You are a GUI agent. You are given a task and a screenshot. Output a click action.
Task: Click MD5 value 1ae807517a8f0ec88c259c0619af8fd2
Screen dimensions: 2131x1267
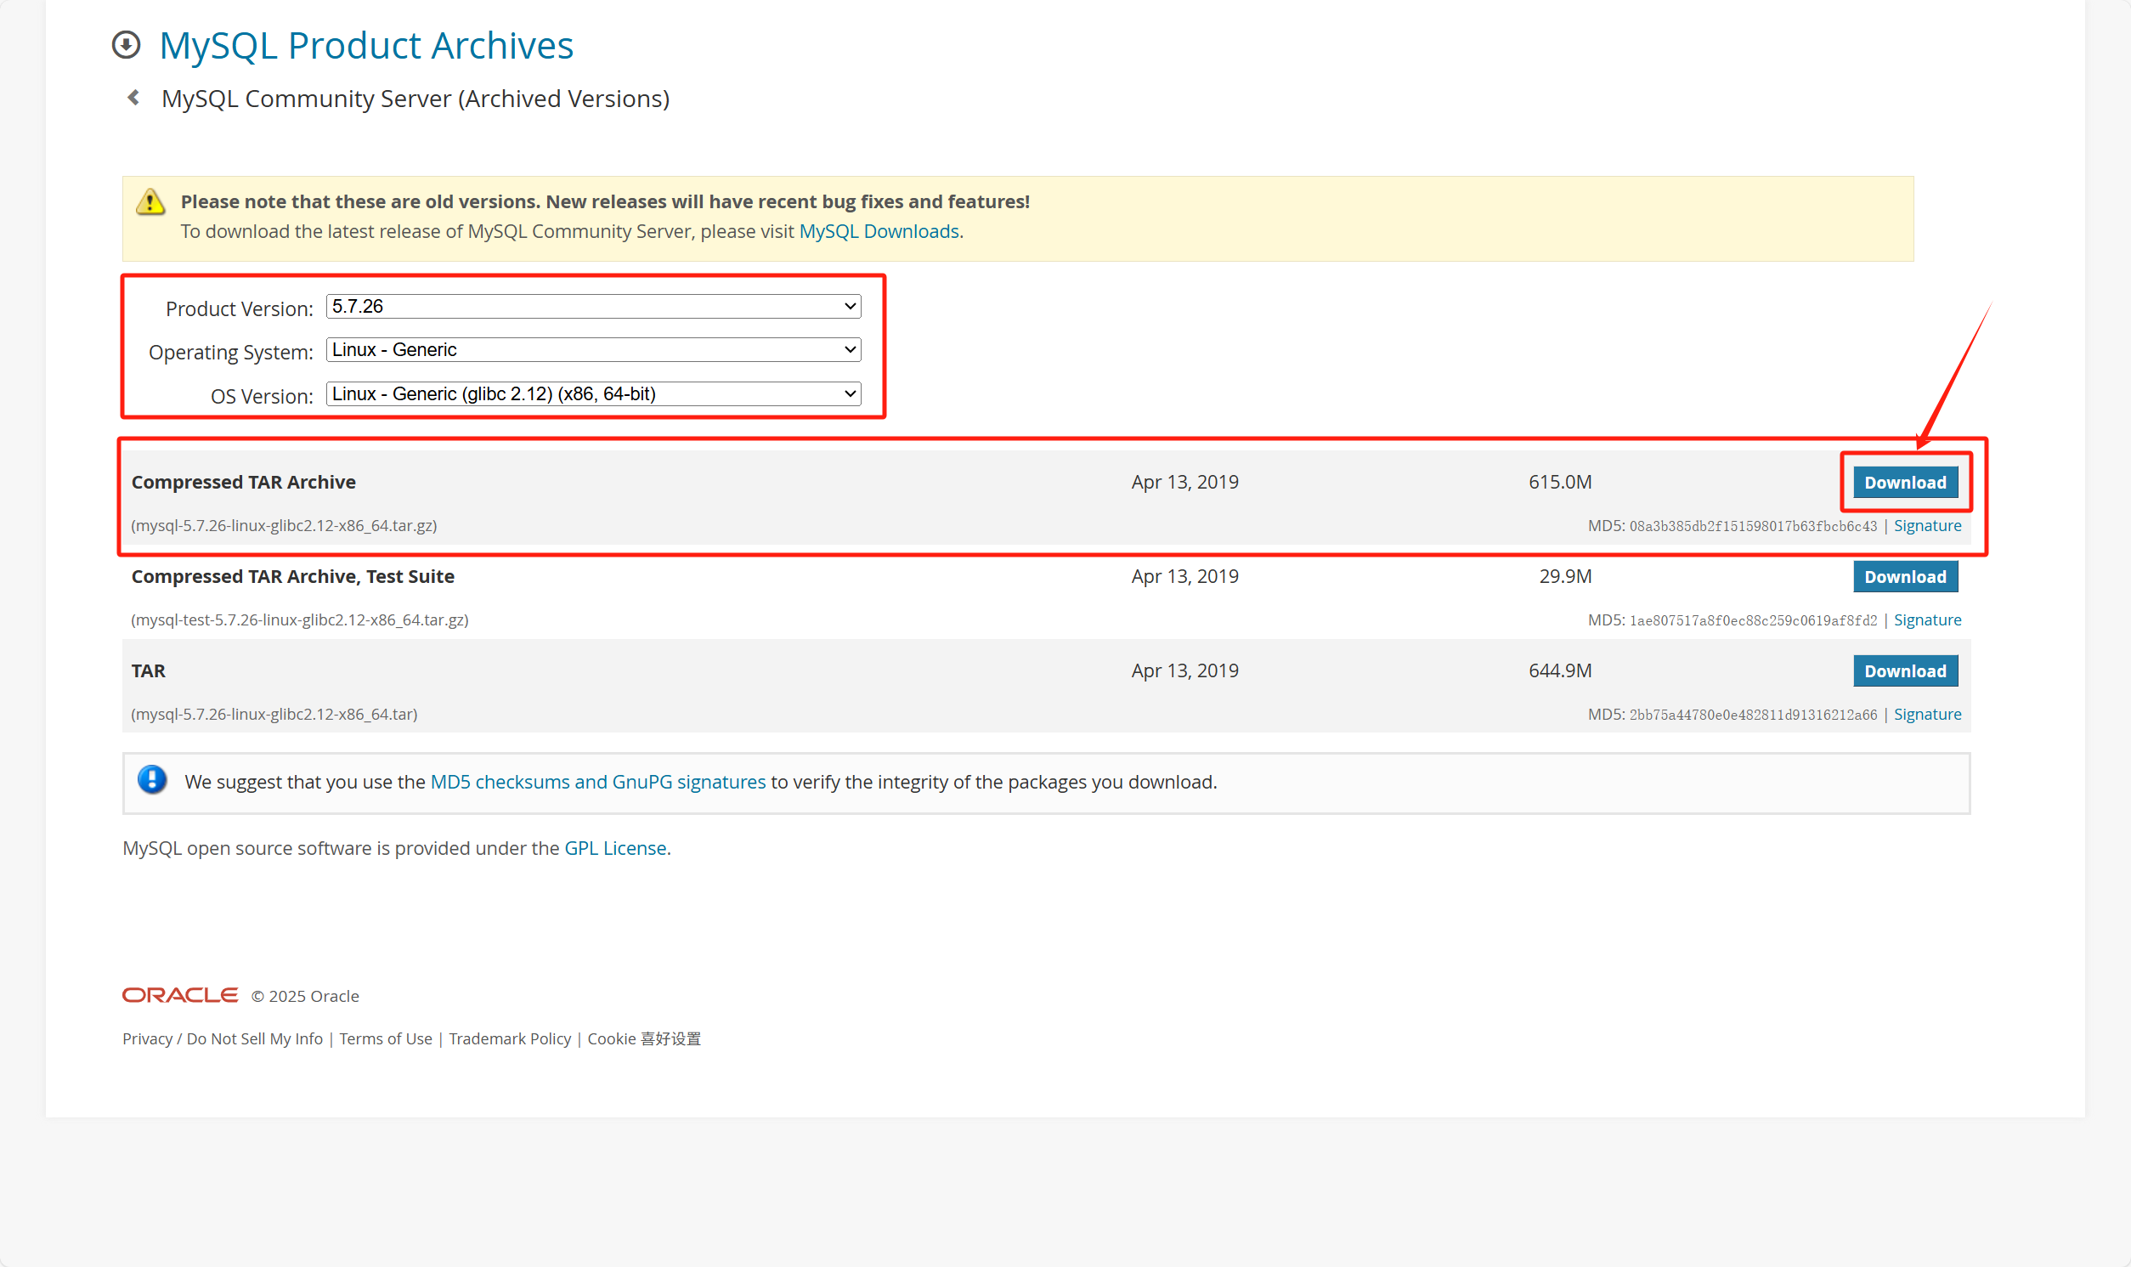1753,620
